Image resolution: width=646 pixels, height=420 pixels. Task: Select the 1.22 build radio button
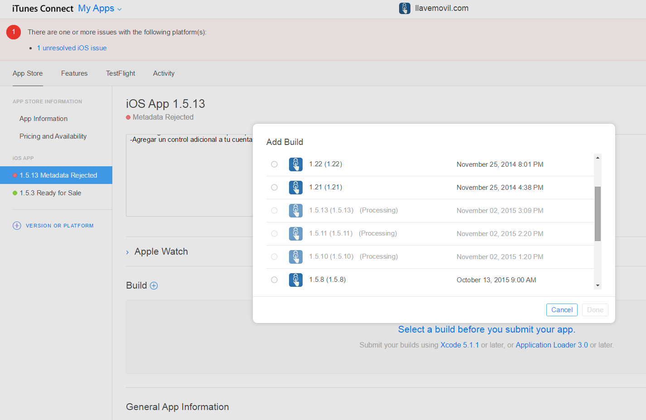pyautogui.click(x=275, y=164)
